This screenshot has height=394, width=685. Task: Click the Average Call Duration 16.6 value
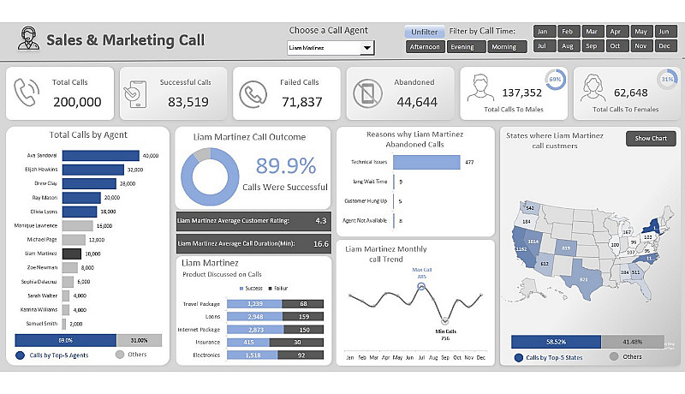320,244
